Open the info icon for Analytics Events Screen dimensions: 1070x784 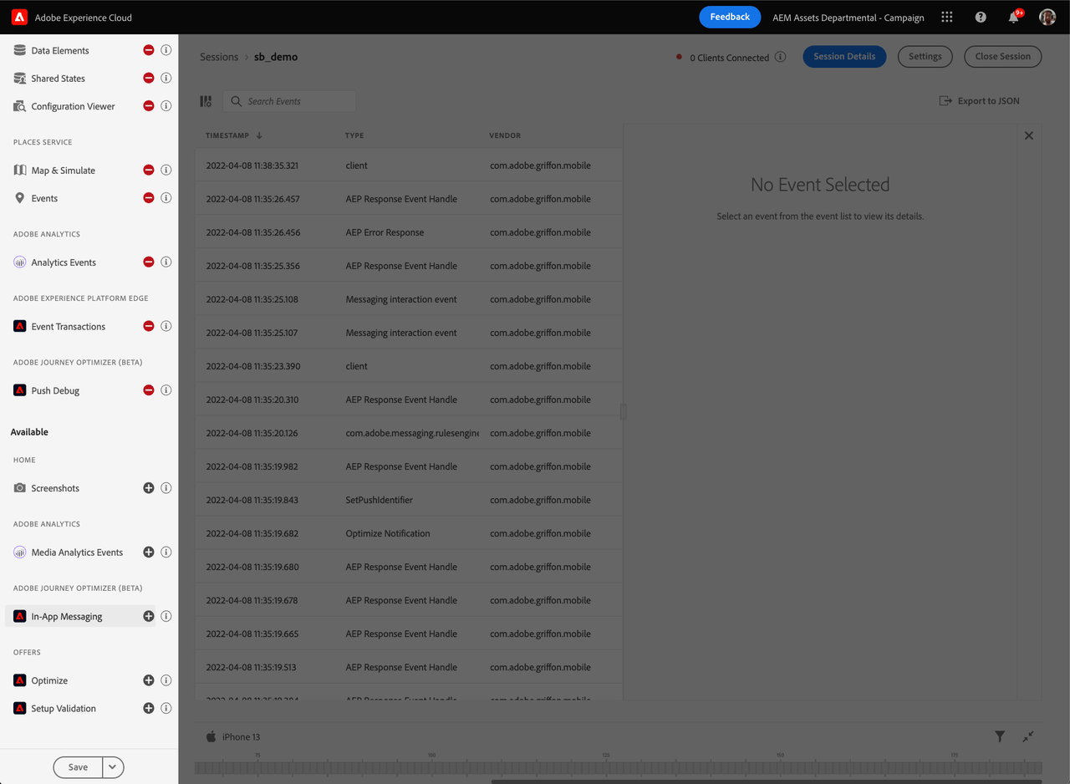click(166, 262)
